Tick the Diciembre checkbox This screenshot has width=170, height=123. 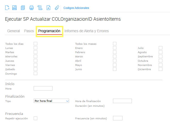(161, 69)
